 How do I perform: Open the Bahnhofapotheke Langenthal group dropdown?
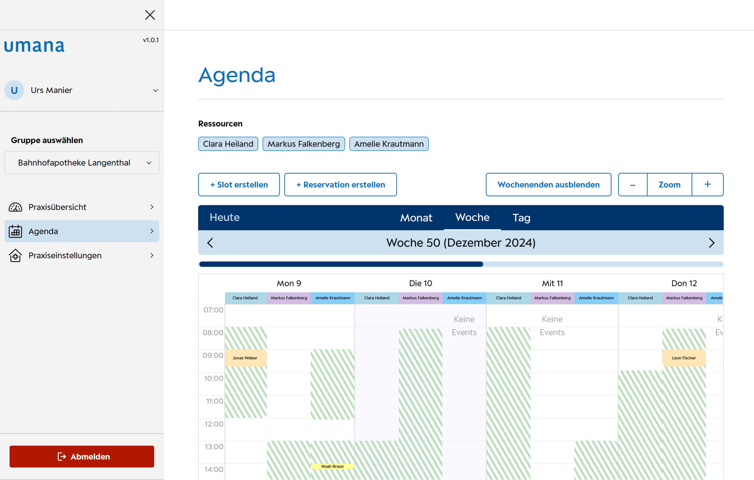pos(82,163)
